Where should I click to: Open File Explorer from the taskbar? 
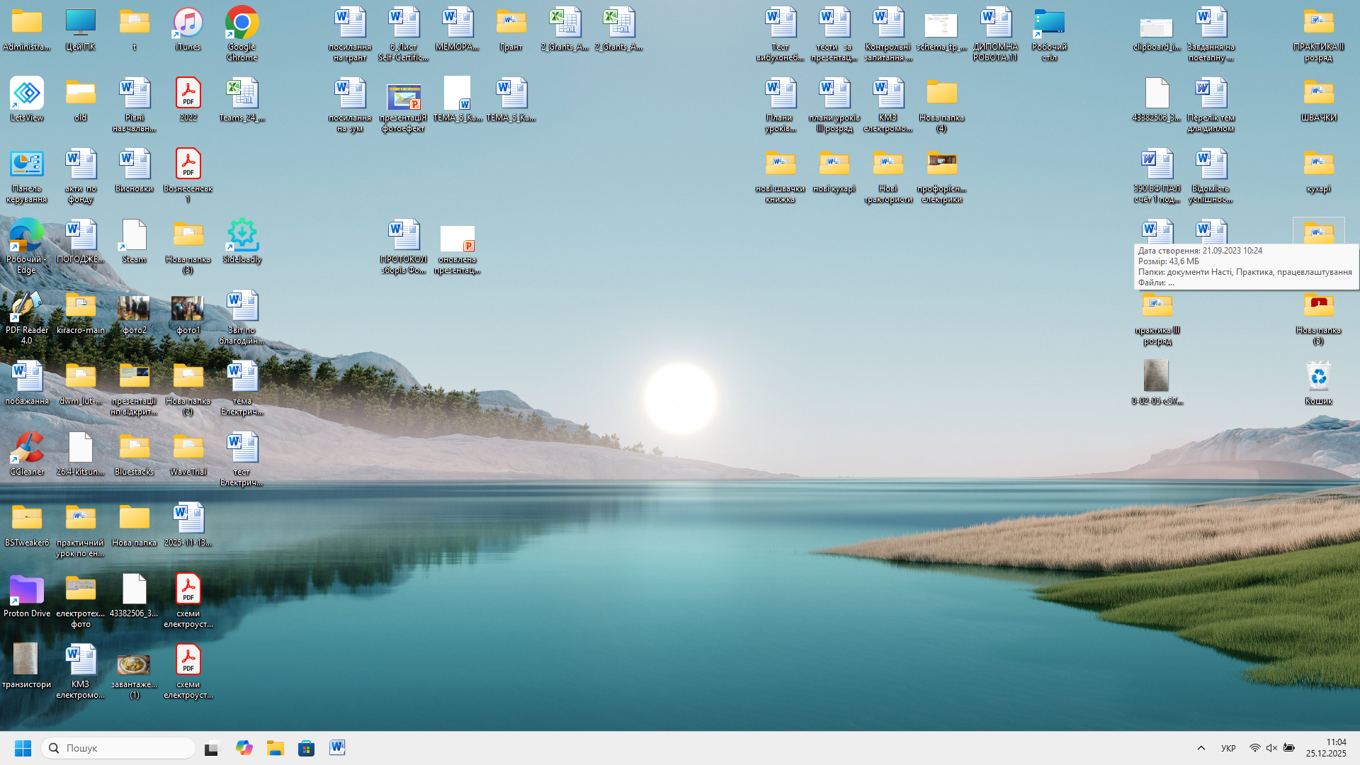pos(275,748)
